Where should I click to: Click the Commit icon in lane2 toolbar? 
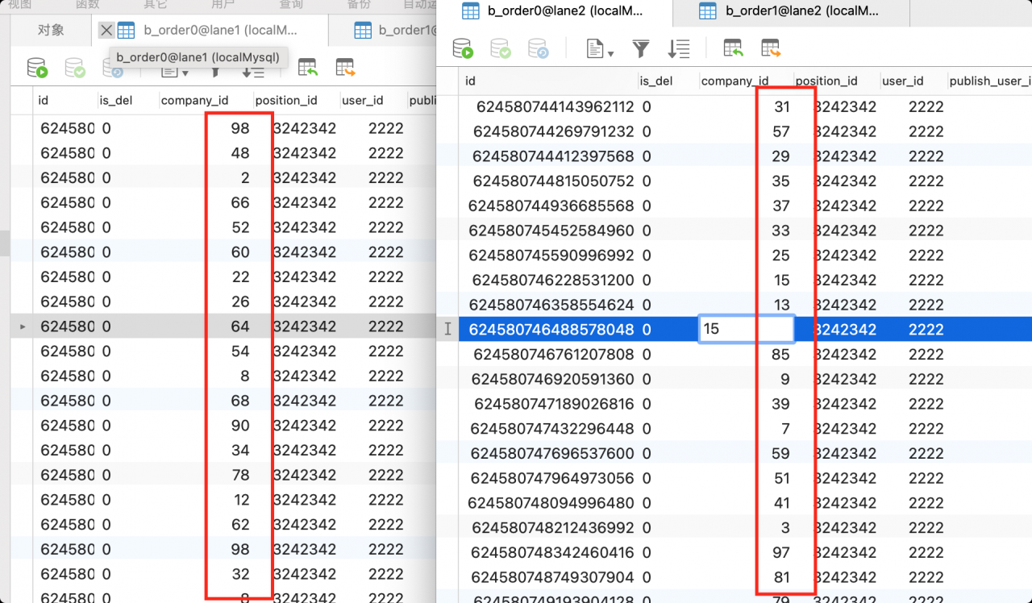tap(501, 49)
